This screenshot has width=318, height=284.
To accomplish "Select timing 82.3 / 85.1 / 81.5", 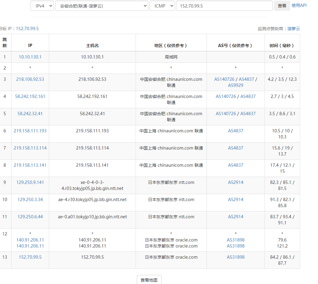I will [282, 185].
